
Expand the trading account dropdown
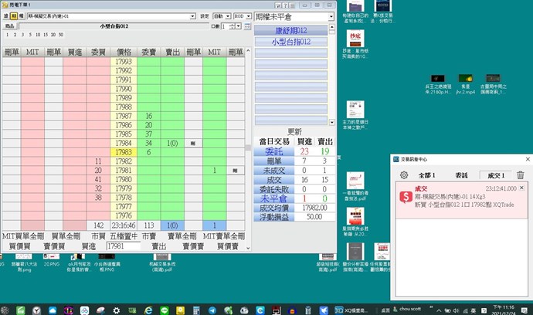(192, 15)
